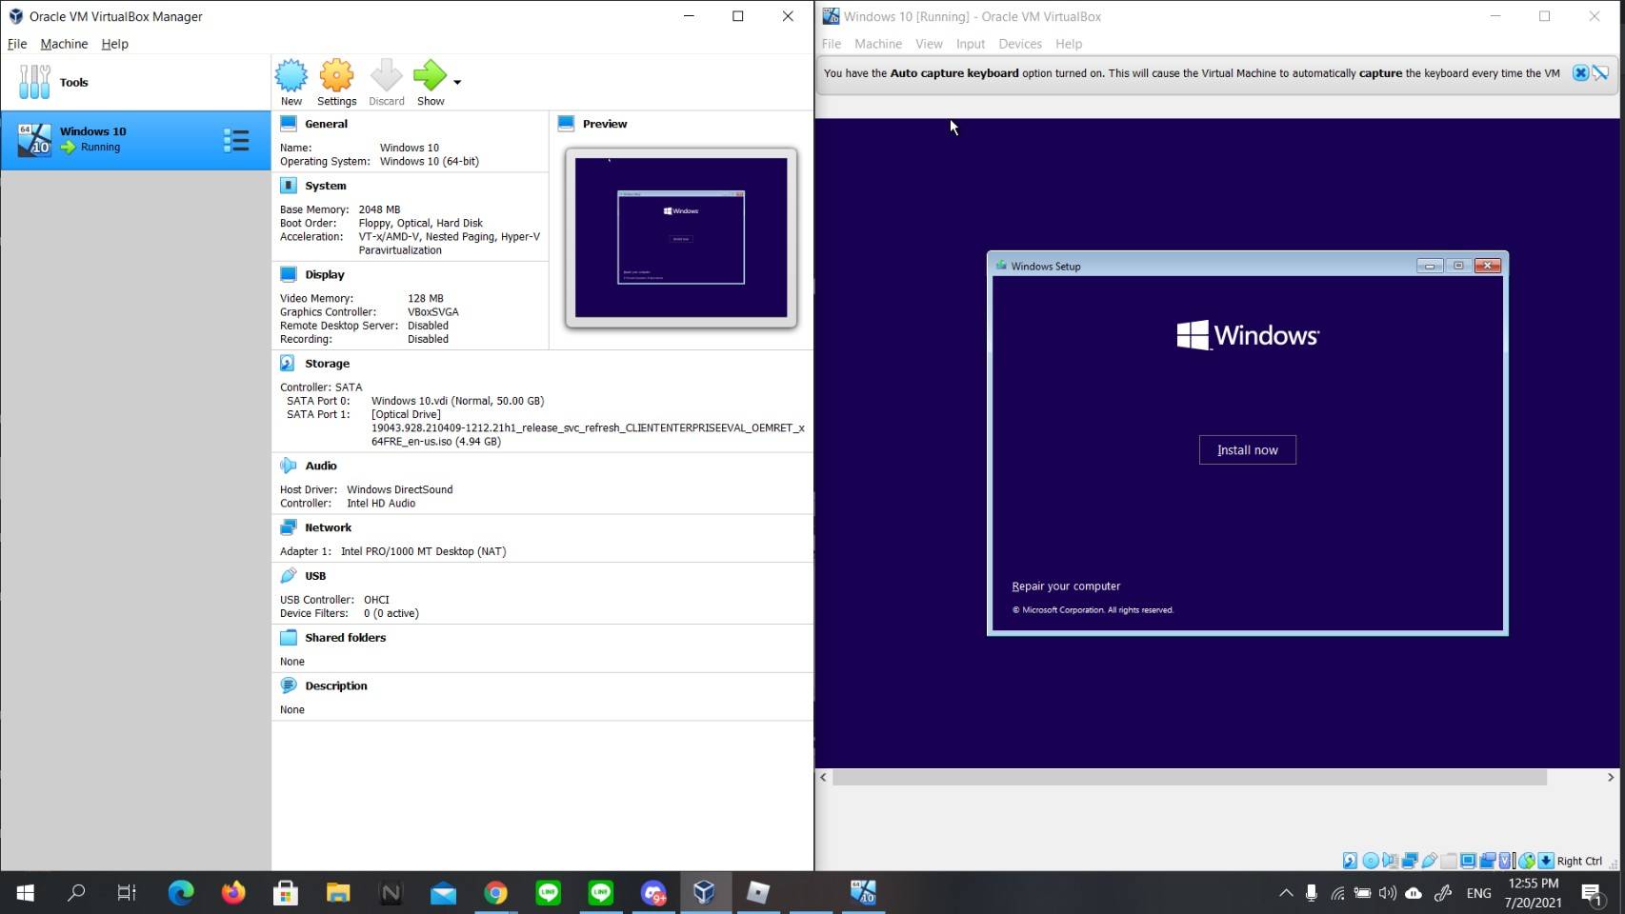This screenshot has height=914, width=1625.
Task: Click the System section header
Action: (x=326, y=186)
